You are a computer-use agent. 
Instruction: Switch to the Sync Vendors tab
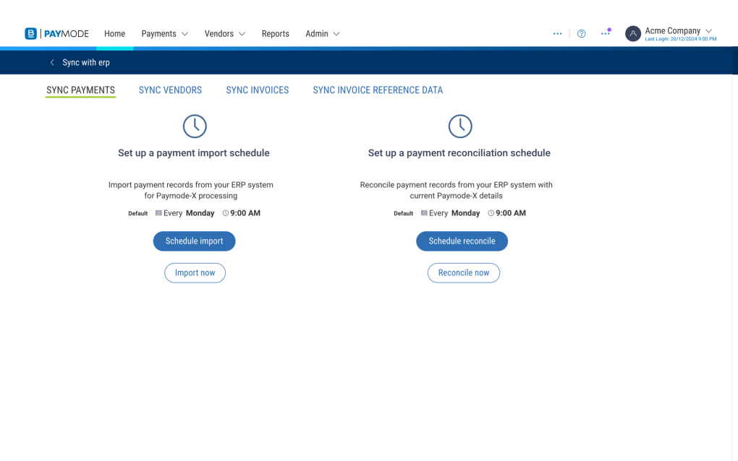(170, 90)
